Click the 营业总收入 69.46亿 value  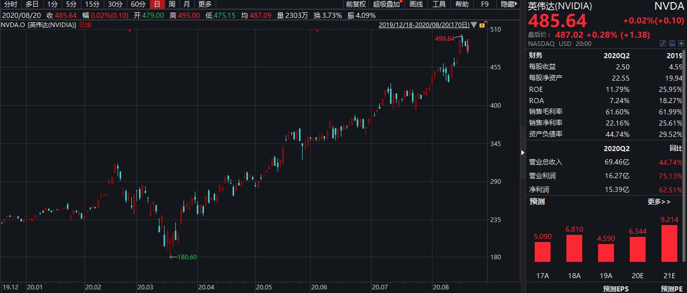(617, 162)
